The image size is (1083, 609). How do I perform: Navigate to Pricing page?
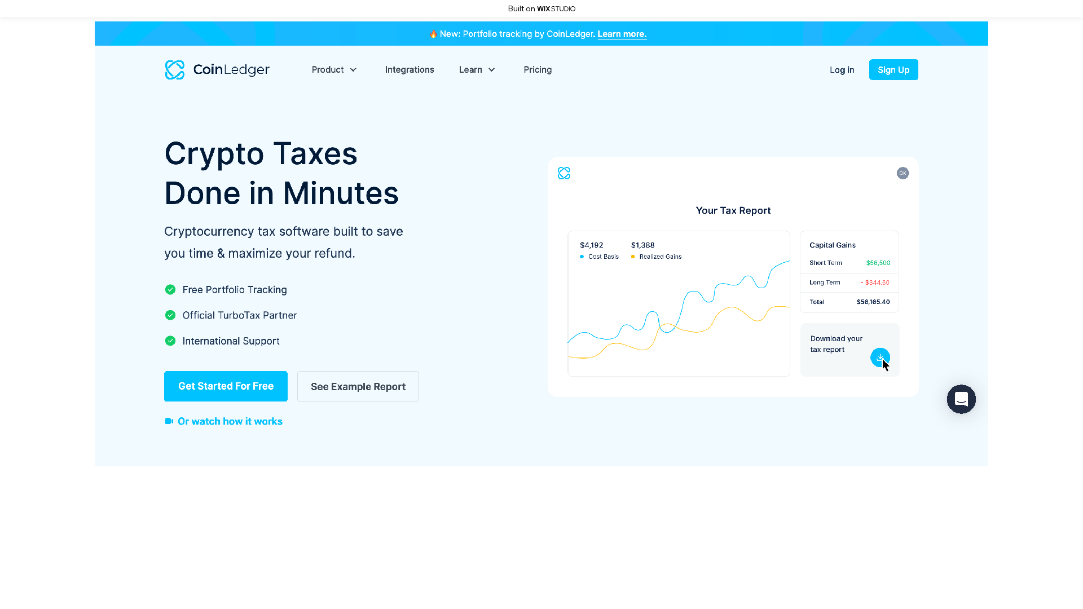(538, 70)
